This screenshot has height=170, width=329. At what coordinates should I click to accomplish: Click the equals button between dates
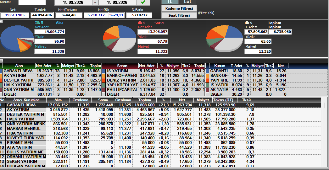[95, 3]
